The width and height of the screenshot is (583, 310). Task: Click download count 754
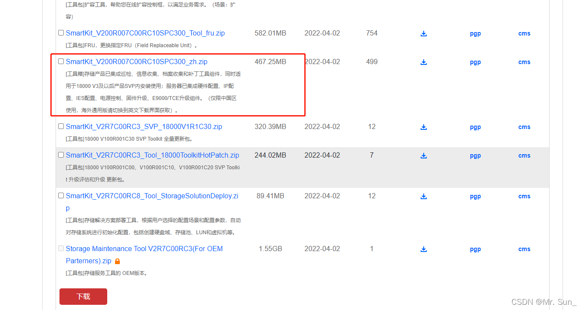pos(372,33)
